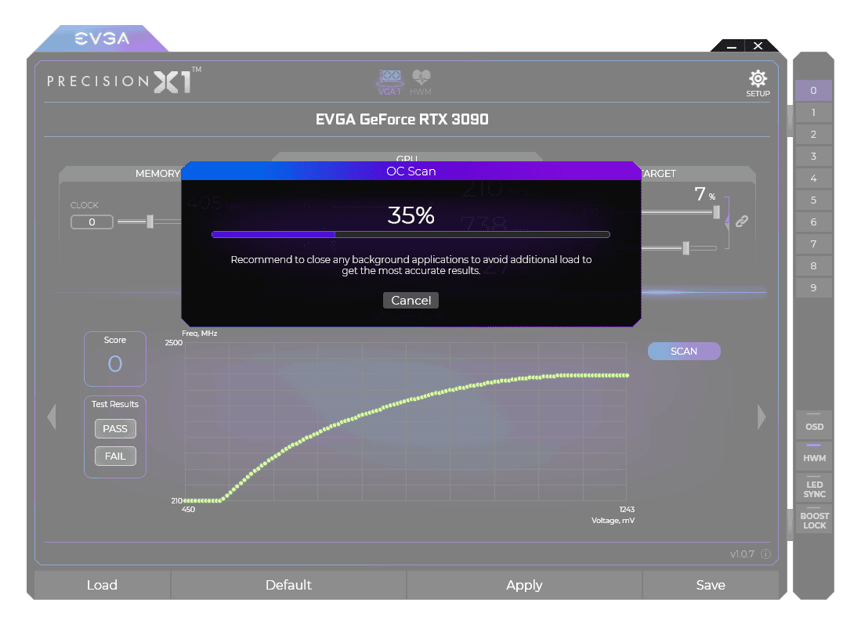Go to next panel with right arrow
The width and height of the screenshot is (861, 635).
(x=761, y=417)
